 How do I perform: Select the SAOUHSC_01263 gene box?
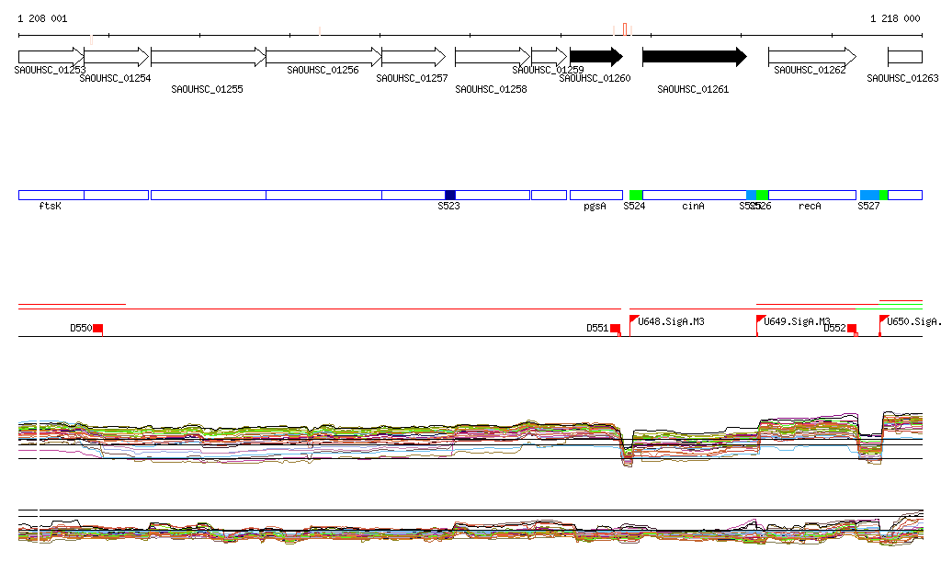[904, 57]
